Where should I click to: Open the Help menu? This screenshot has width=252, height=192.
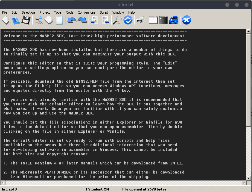tap(132, 12)
